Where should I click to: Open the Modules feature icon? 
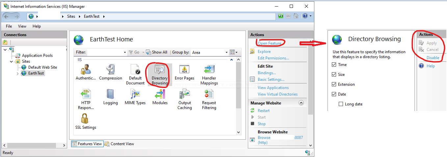[x=160, y=94]
